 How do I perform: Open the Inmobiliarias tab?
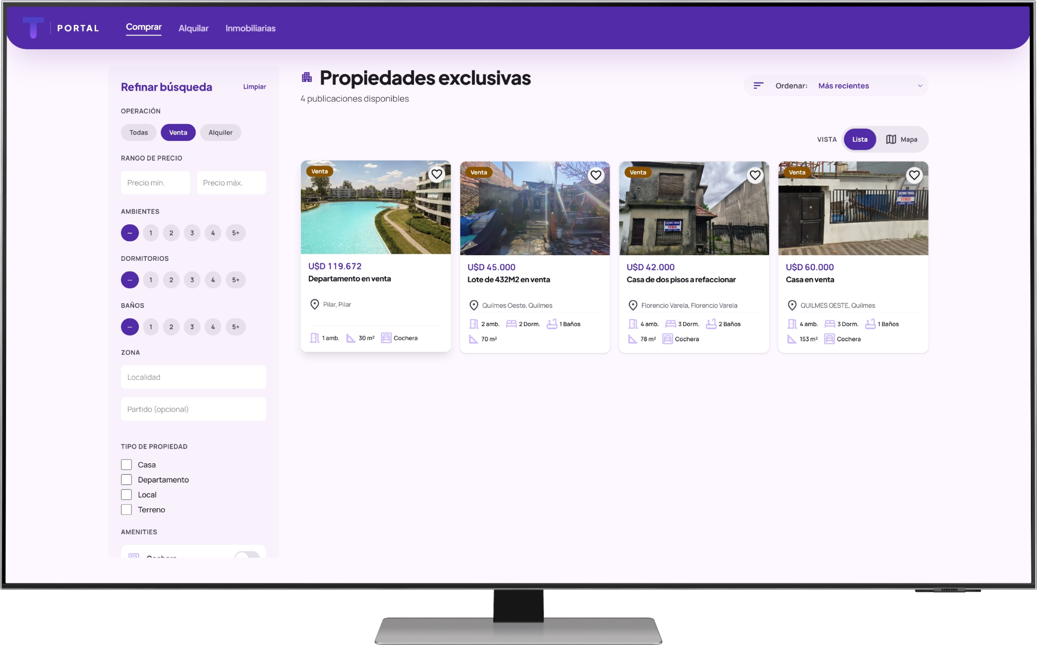click(251, 28)
